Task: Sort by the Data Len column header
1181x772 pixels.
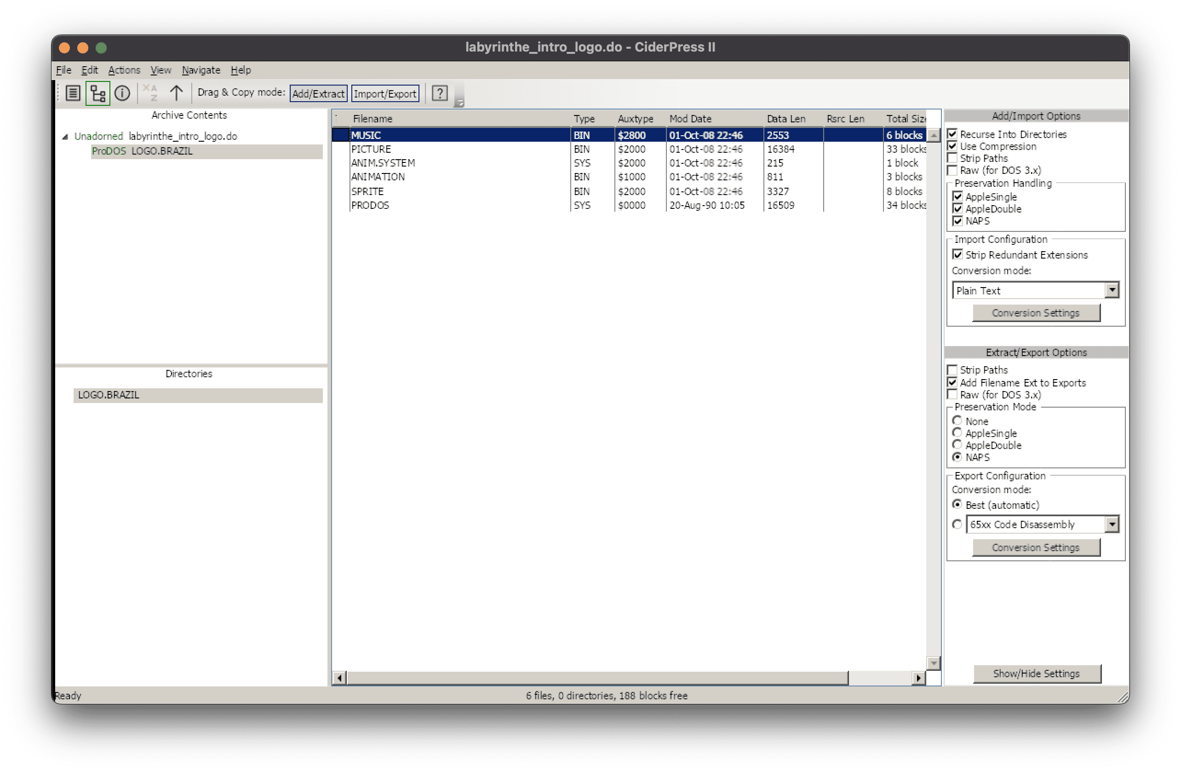Action: 793,119
